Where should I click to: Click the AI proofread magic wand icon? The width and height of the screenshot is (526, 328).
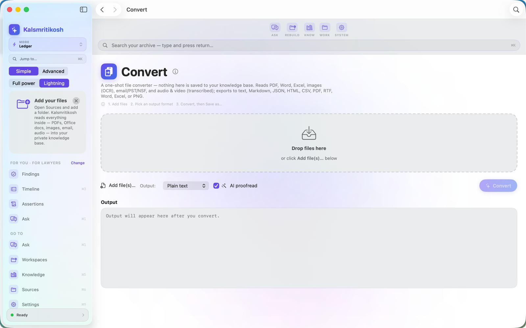[x=224, y=186]
